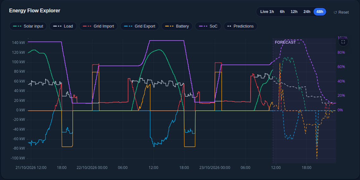Click the green Solar input color dash
Screen dimensions: 360x180
tap(17, 26)
